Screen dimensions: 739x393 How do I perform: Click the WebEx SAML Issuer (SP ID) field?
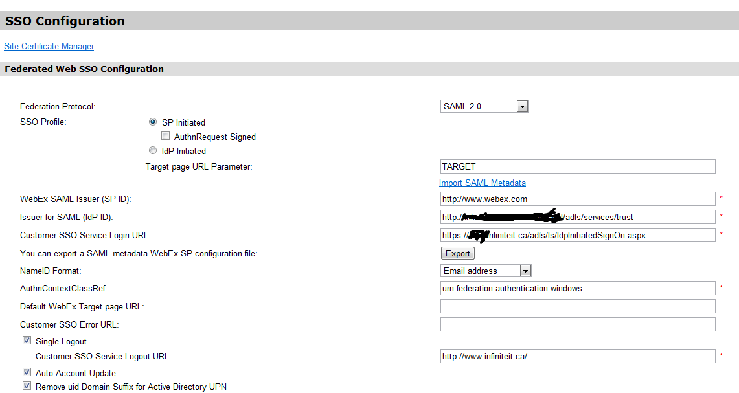point(578,199)
